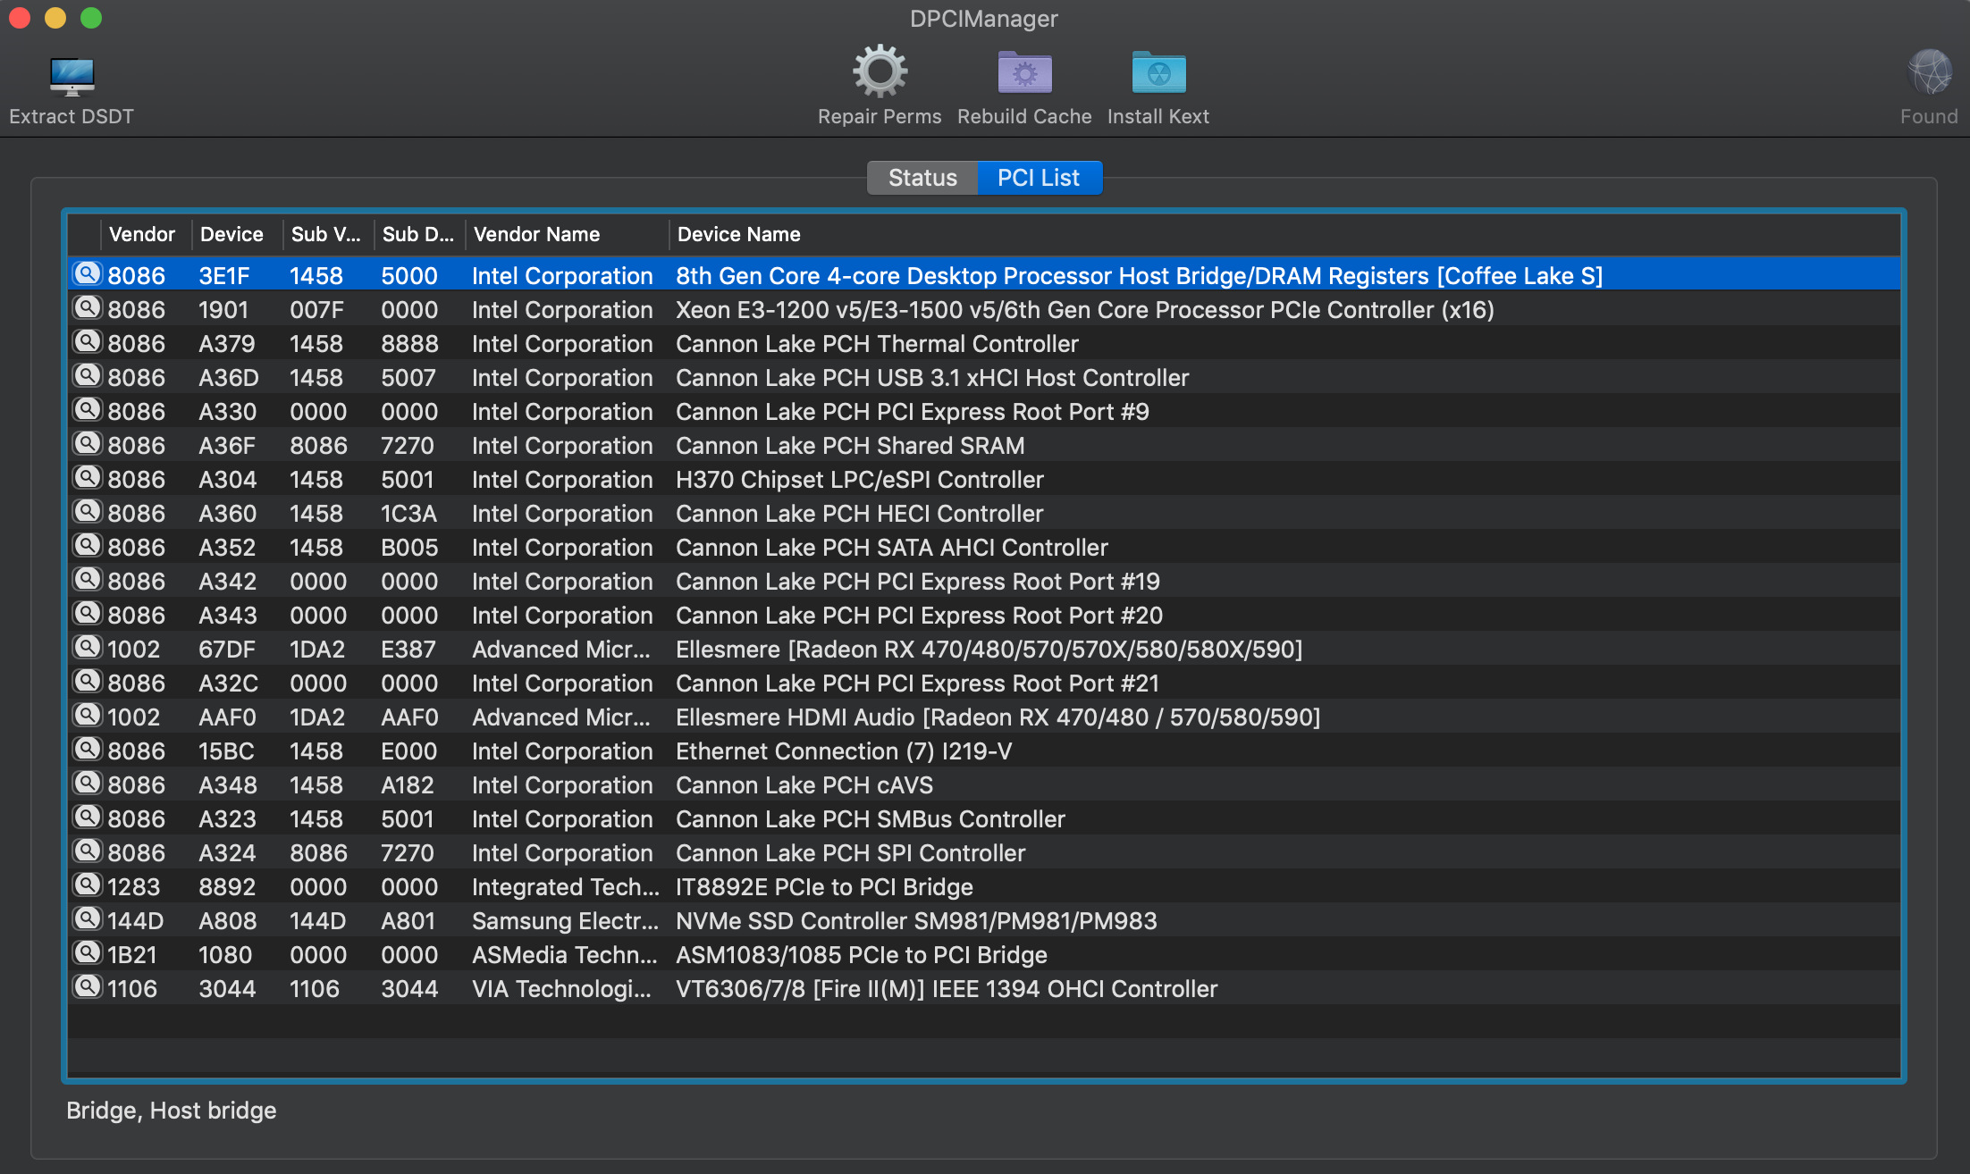The width and height of the screenshot is (1970, 1174).
Task: Click the Install Kext folder icon
Action: click(1158, 72)
